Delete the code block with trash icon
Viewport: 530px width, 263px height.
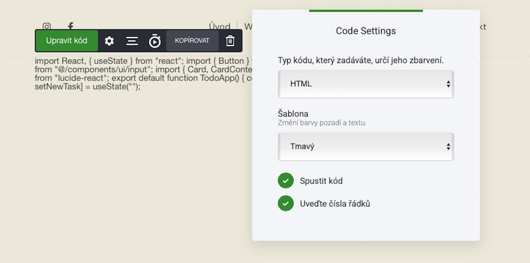pyautogui.click(x=230, y=41)
